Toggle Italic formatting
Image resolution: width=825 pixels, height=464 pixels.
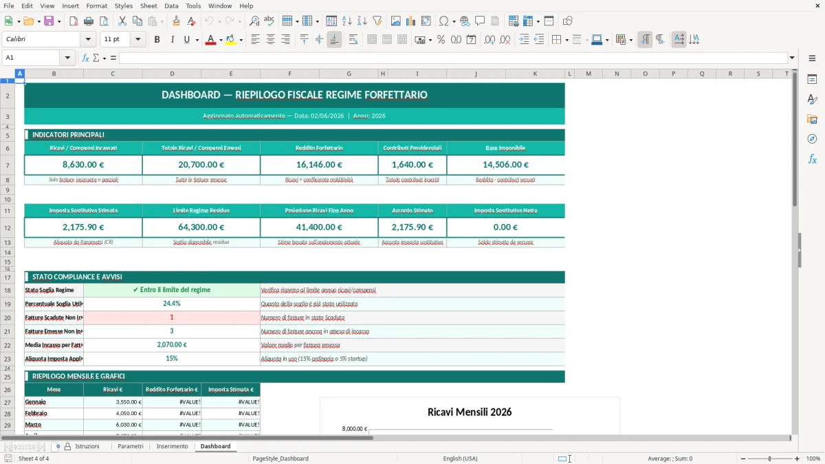[x=172, y=40]
